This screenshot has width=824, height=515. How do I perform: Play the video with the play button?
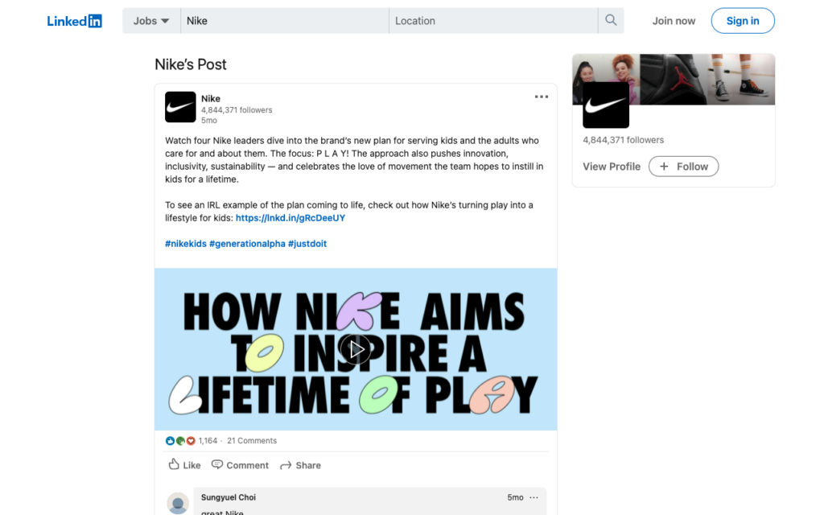coord(356,349)
